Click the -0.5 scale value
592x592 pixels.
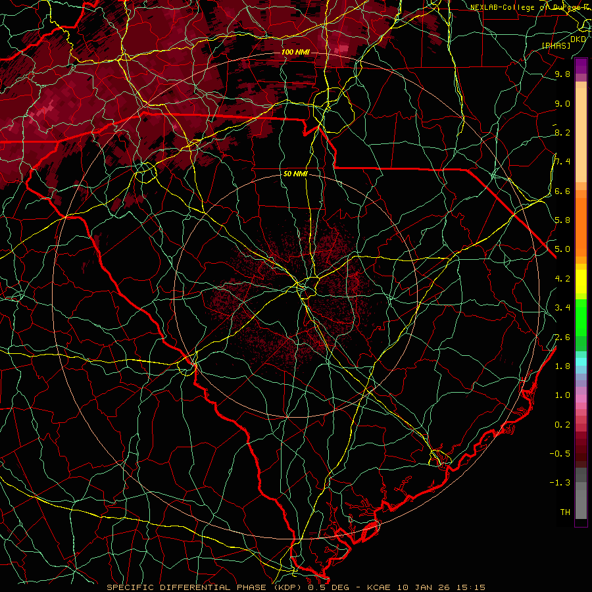pos(560,454)
